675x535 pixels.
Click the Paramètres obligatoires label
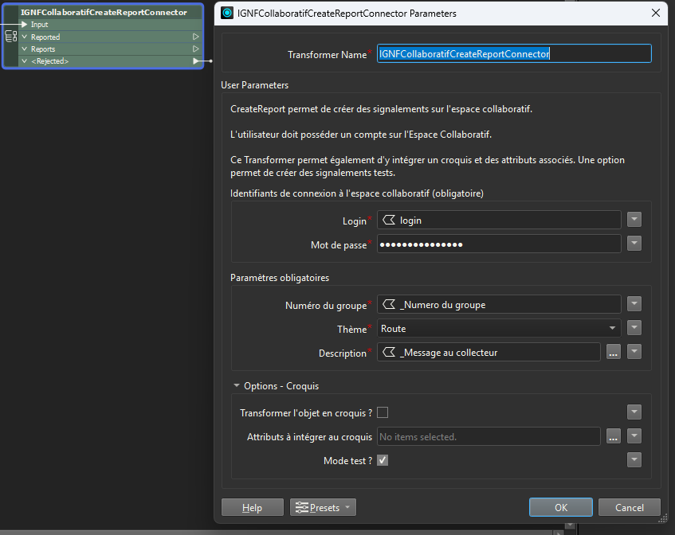point(280,278)
